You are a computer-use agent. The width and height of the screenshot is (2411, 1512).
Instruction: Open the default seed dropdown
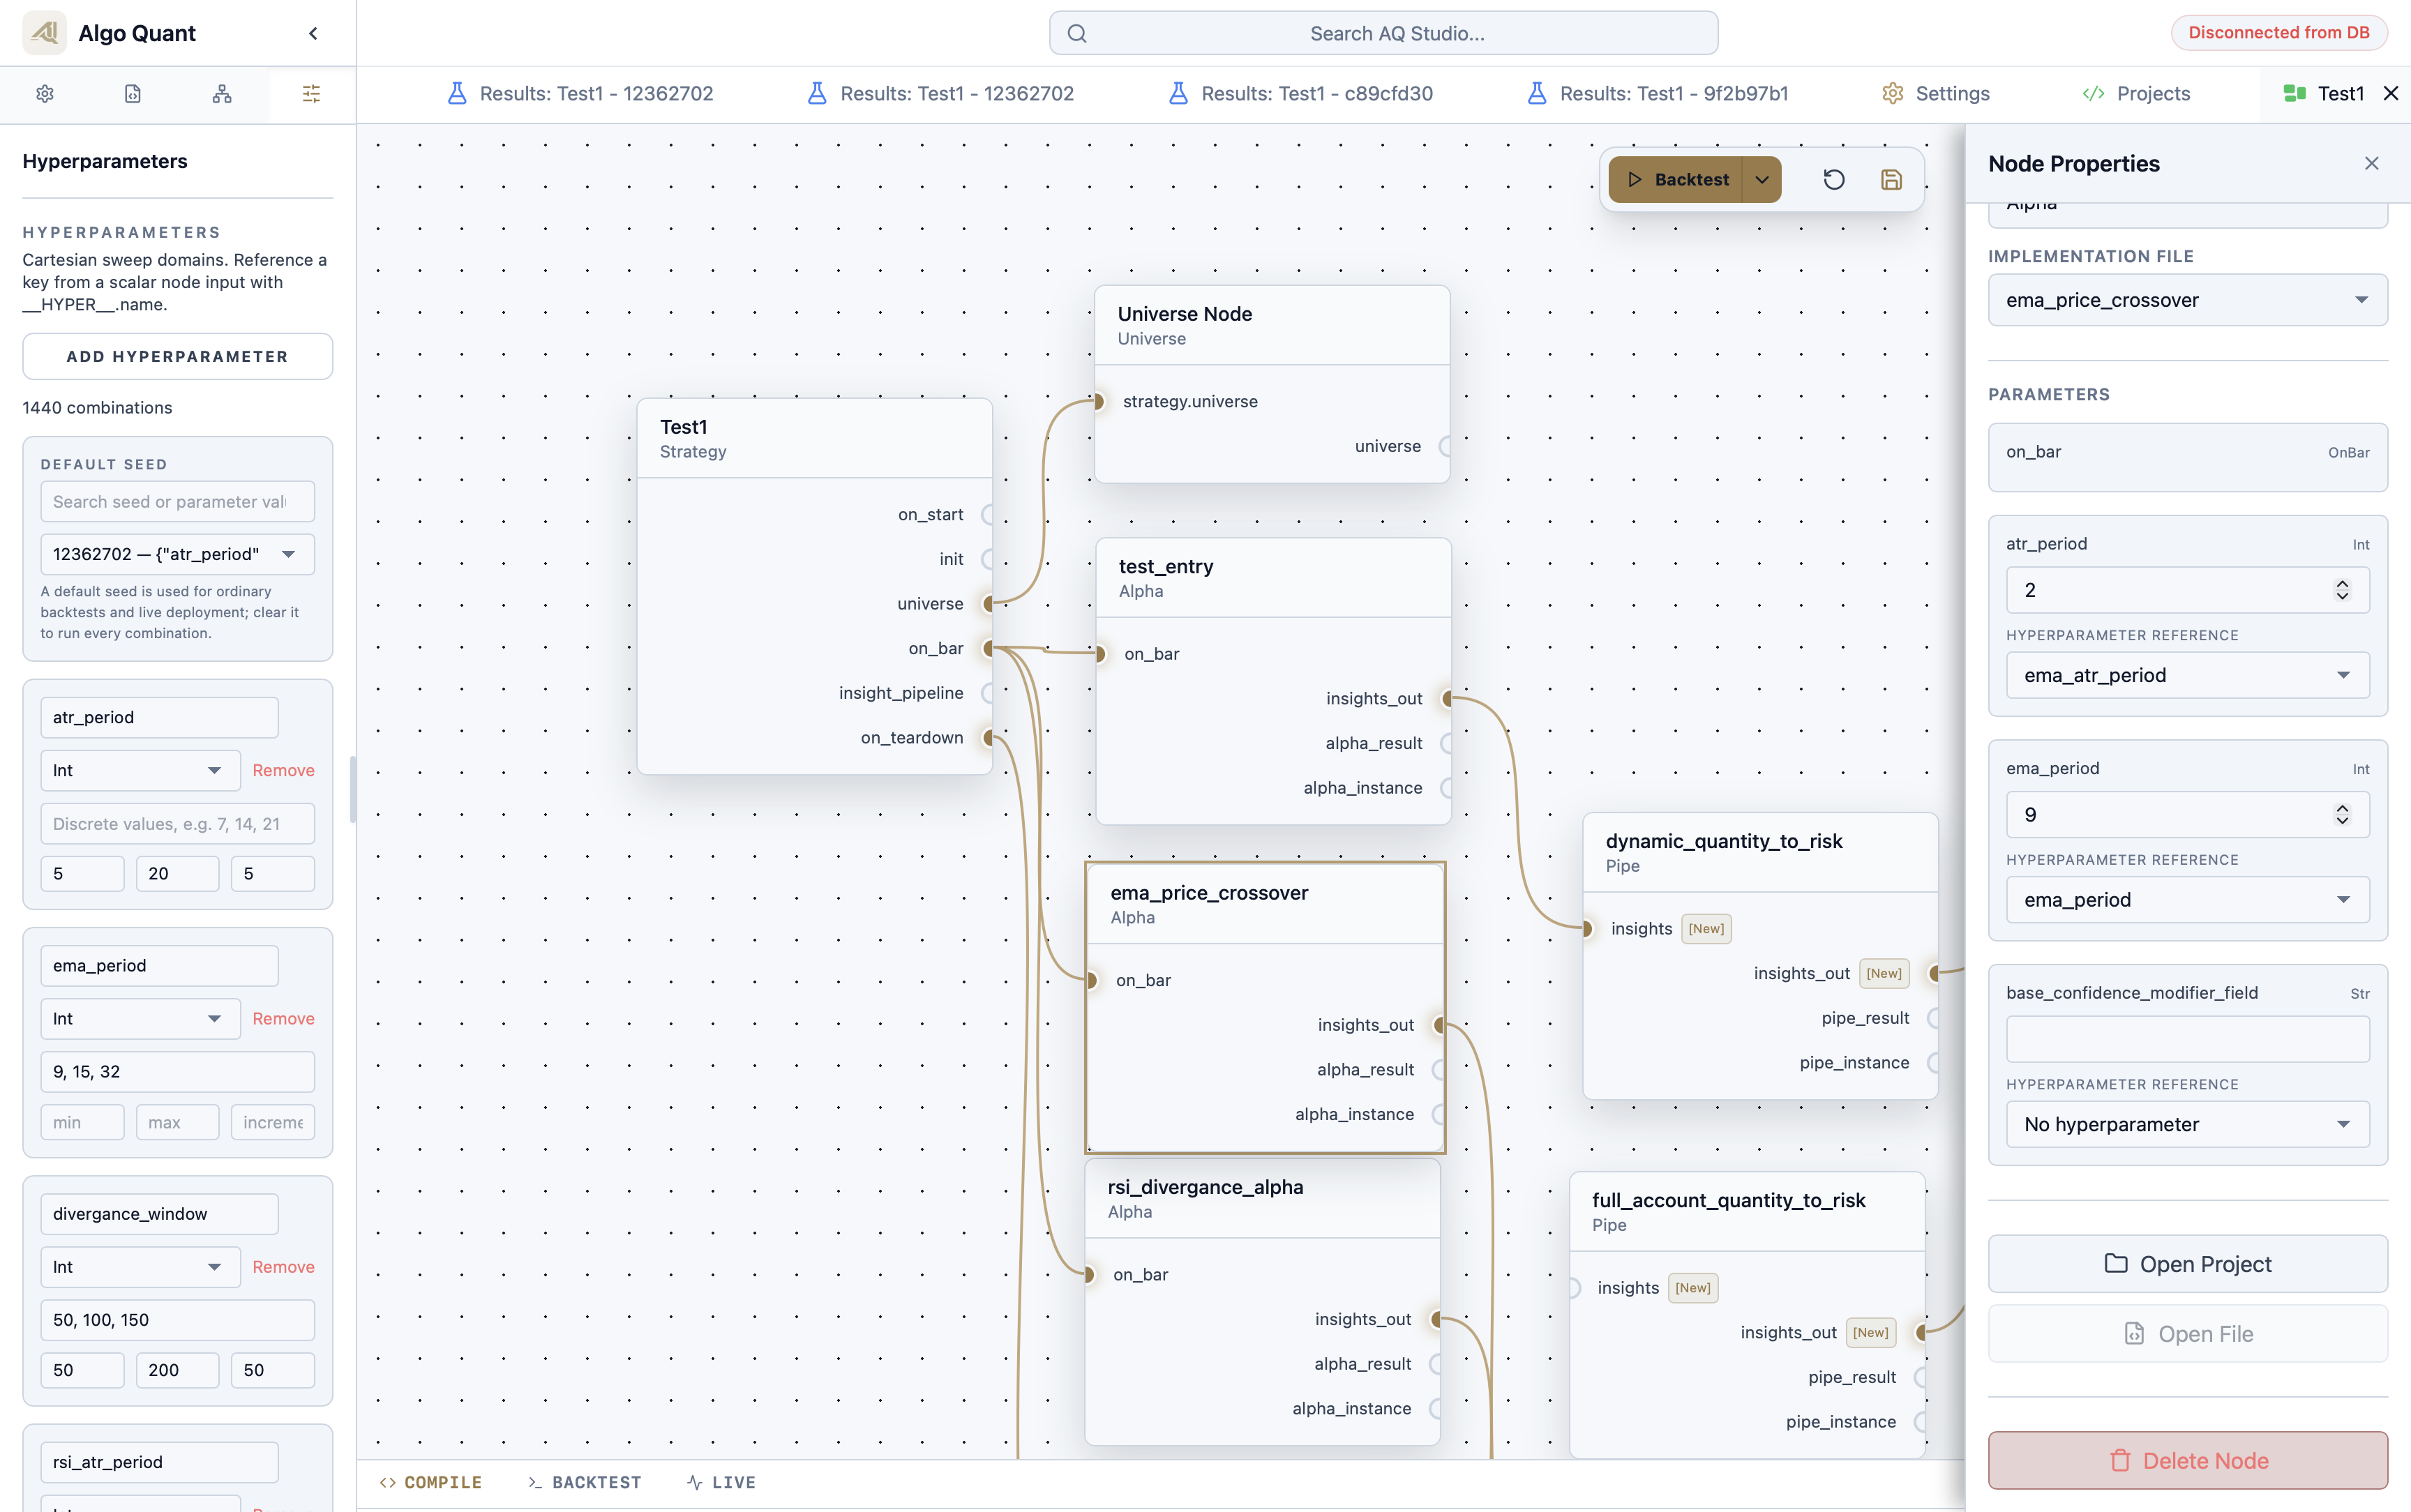[x=177, y=554]
